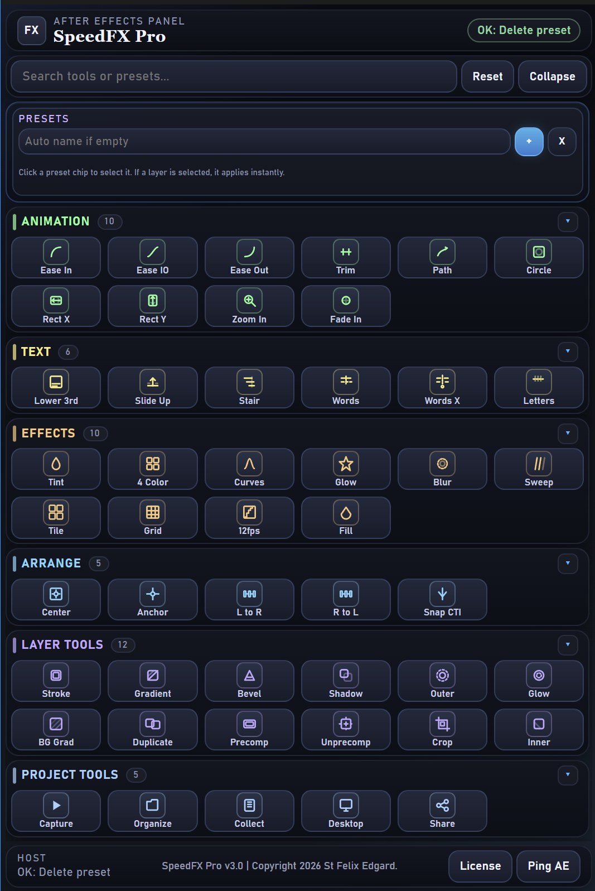The height and width of the screenshot is (891, 595).
Task: Apply the Words text animation
Action: (x=346, y=387)
